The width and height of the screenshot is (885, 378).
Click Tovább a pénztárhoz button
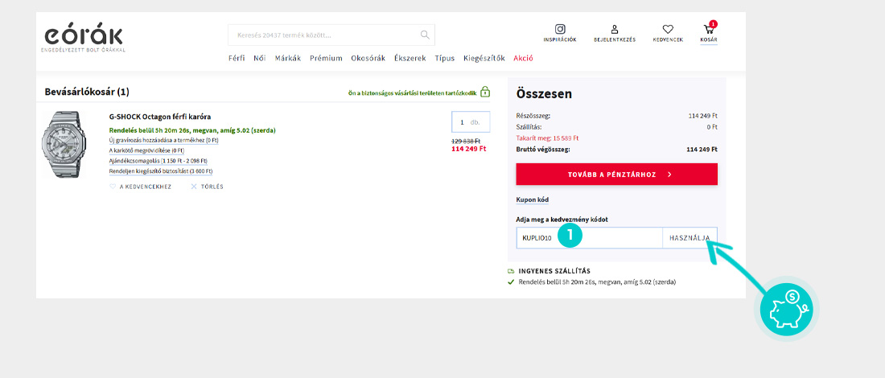click(616, 175)
